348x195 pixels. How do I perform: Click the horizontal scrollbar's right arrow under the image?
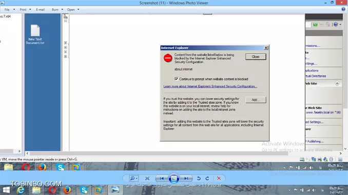341,154
